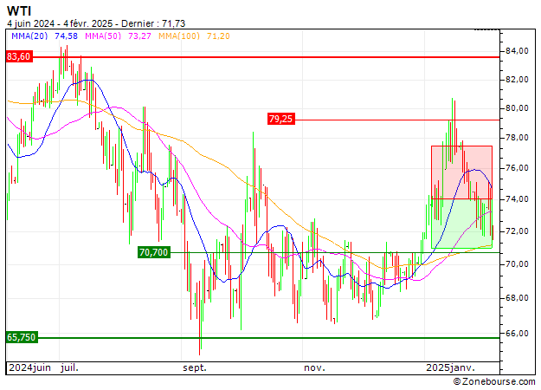Click the nov. time axis label
The width and height of the screenshot is (541, 390).
coord(314,367)
